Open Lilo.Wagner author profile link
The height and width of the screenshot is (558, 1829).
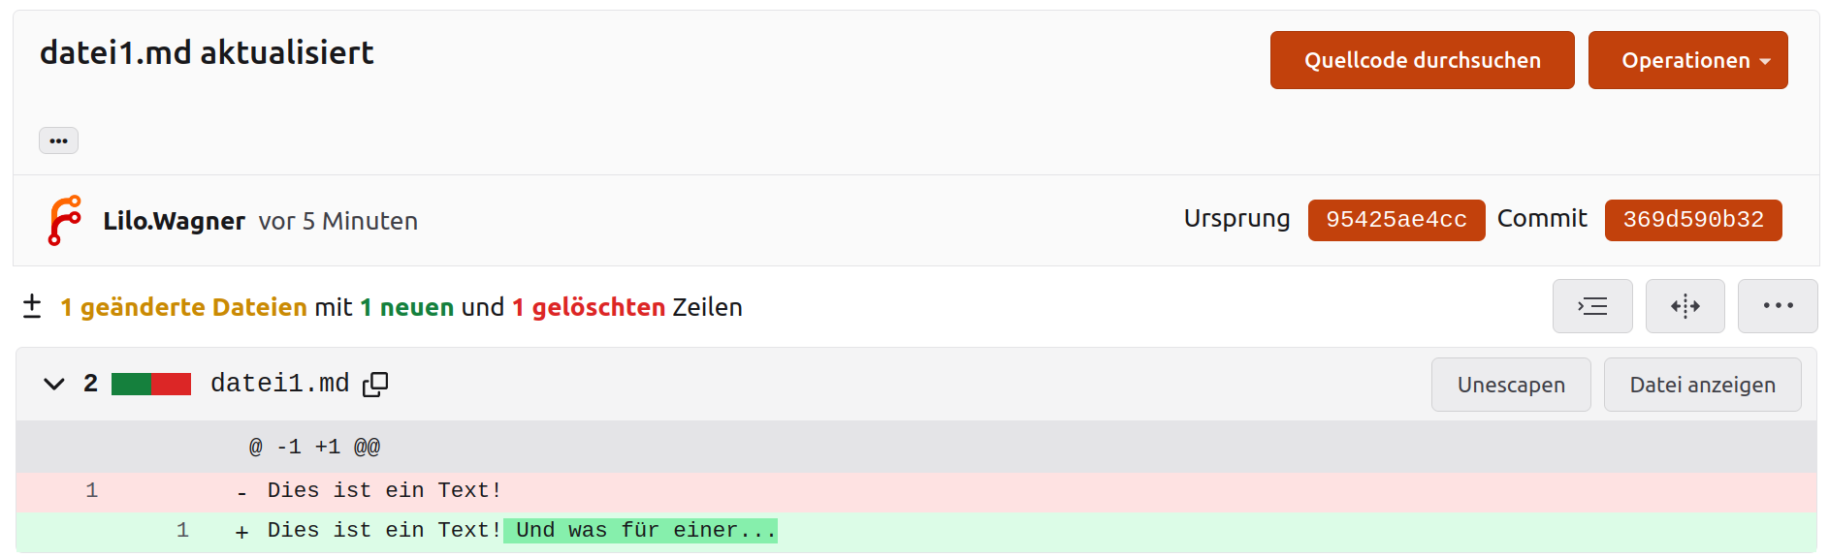175,221
